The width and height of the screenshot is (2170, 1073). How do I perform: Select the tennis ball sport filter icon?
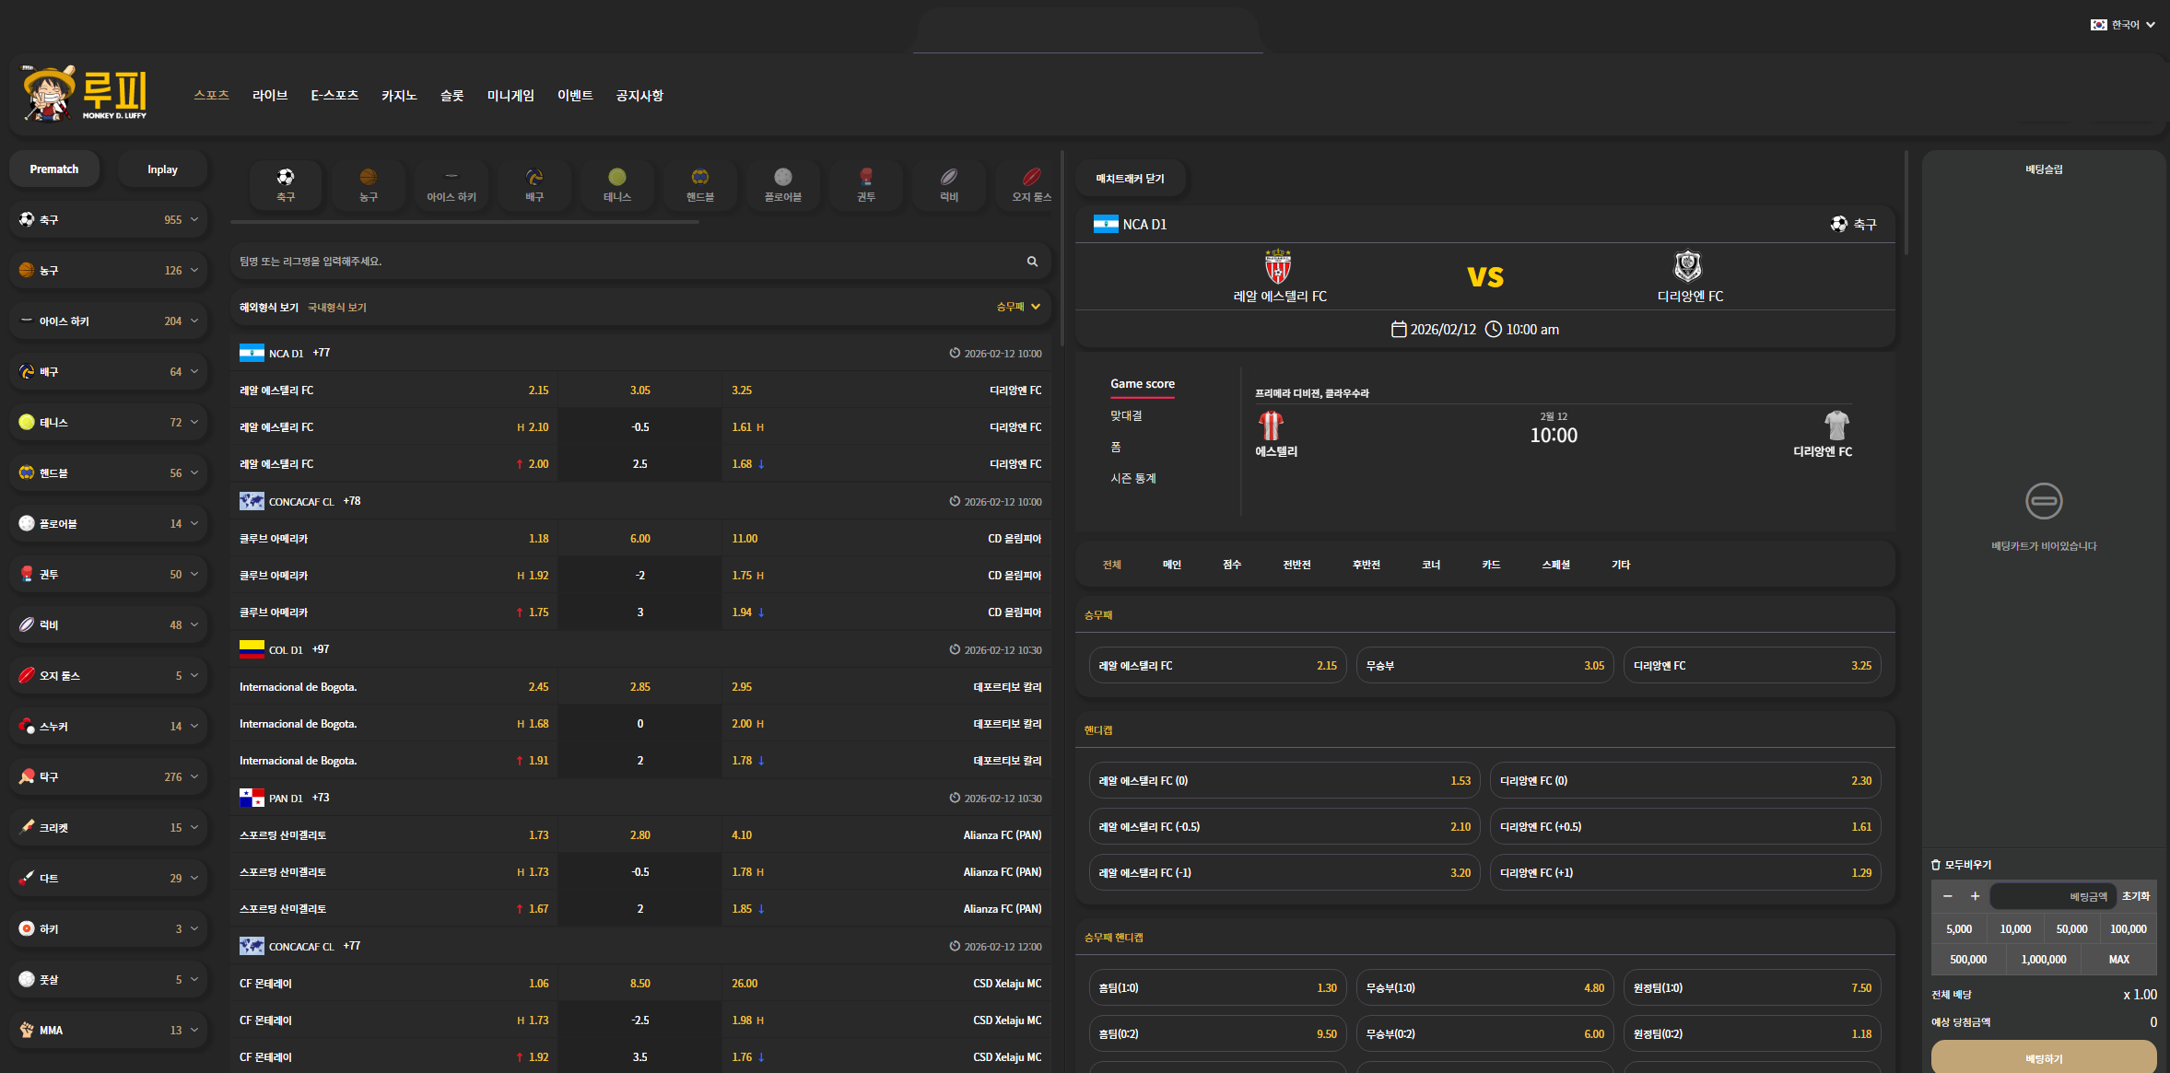pos(617,177)
